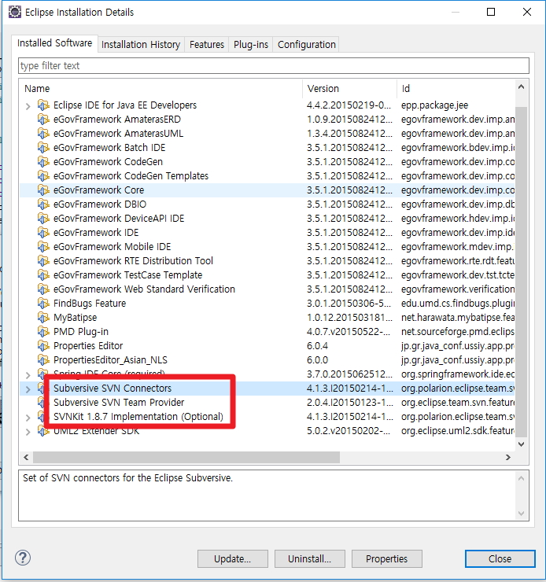Select the Subversive SVN Team Provider row

[x=267, y=403]
